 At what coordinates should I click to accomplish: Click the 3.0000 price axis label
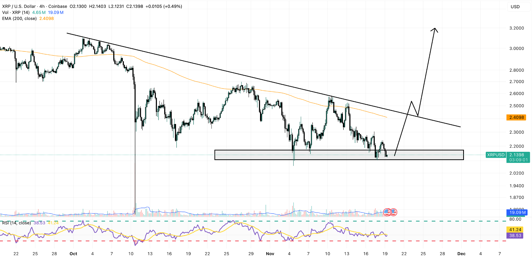517,48
